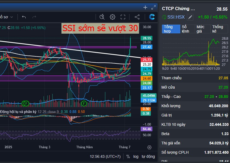Click the upper purple horizontal resistance line
This screenshot has height=163, width=230.
(x=68, y=47)
